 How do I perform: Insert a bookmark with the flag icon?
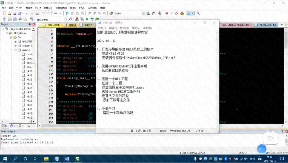click(67, 13)
